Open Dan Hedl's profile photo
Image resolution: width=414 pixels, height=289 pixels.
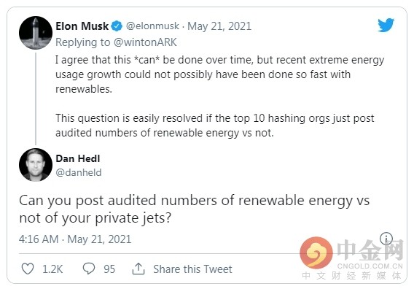[36, 165]
